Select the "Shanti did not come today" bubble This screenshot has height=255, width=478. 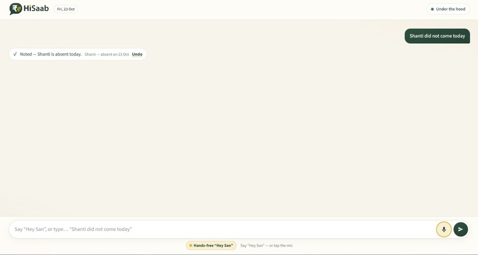[x=437, y=36]
